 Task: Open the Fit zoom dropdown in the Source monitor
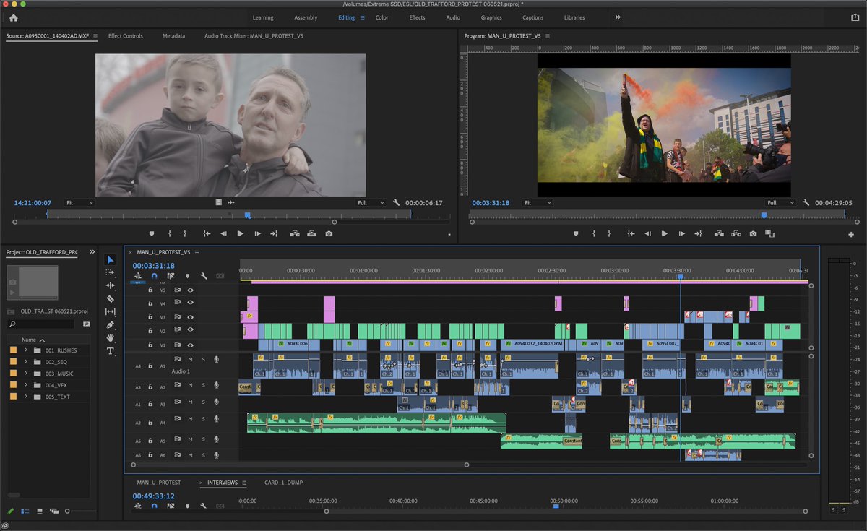79,202
